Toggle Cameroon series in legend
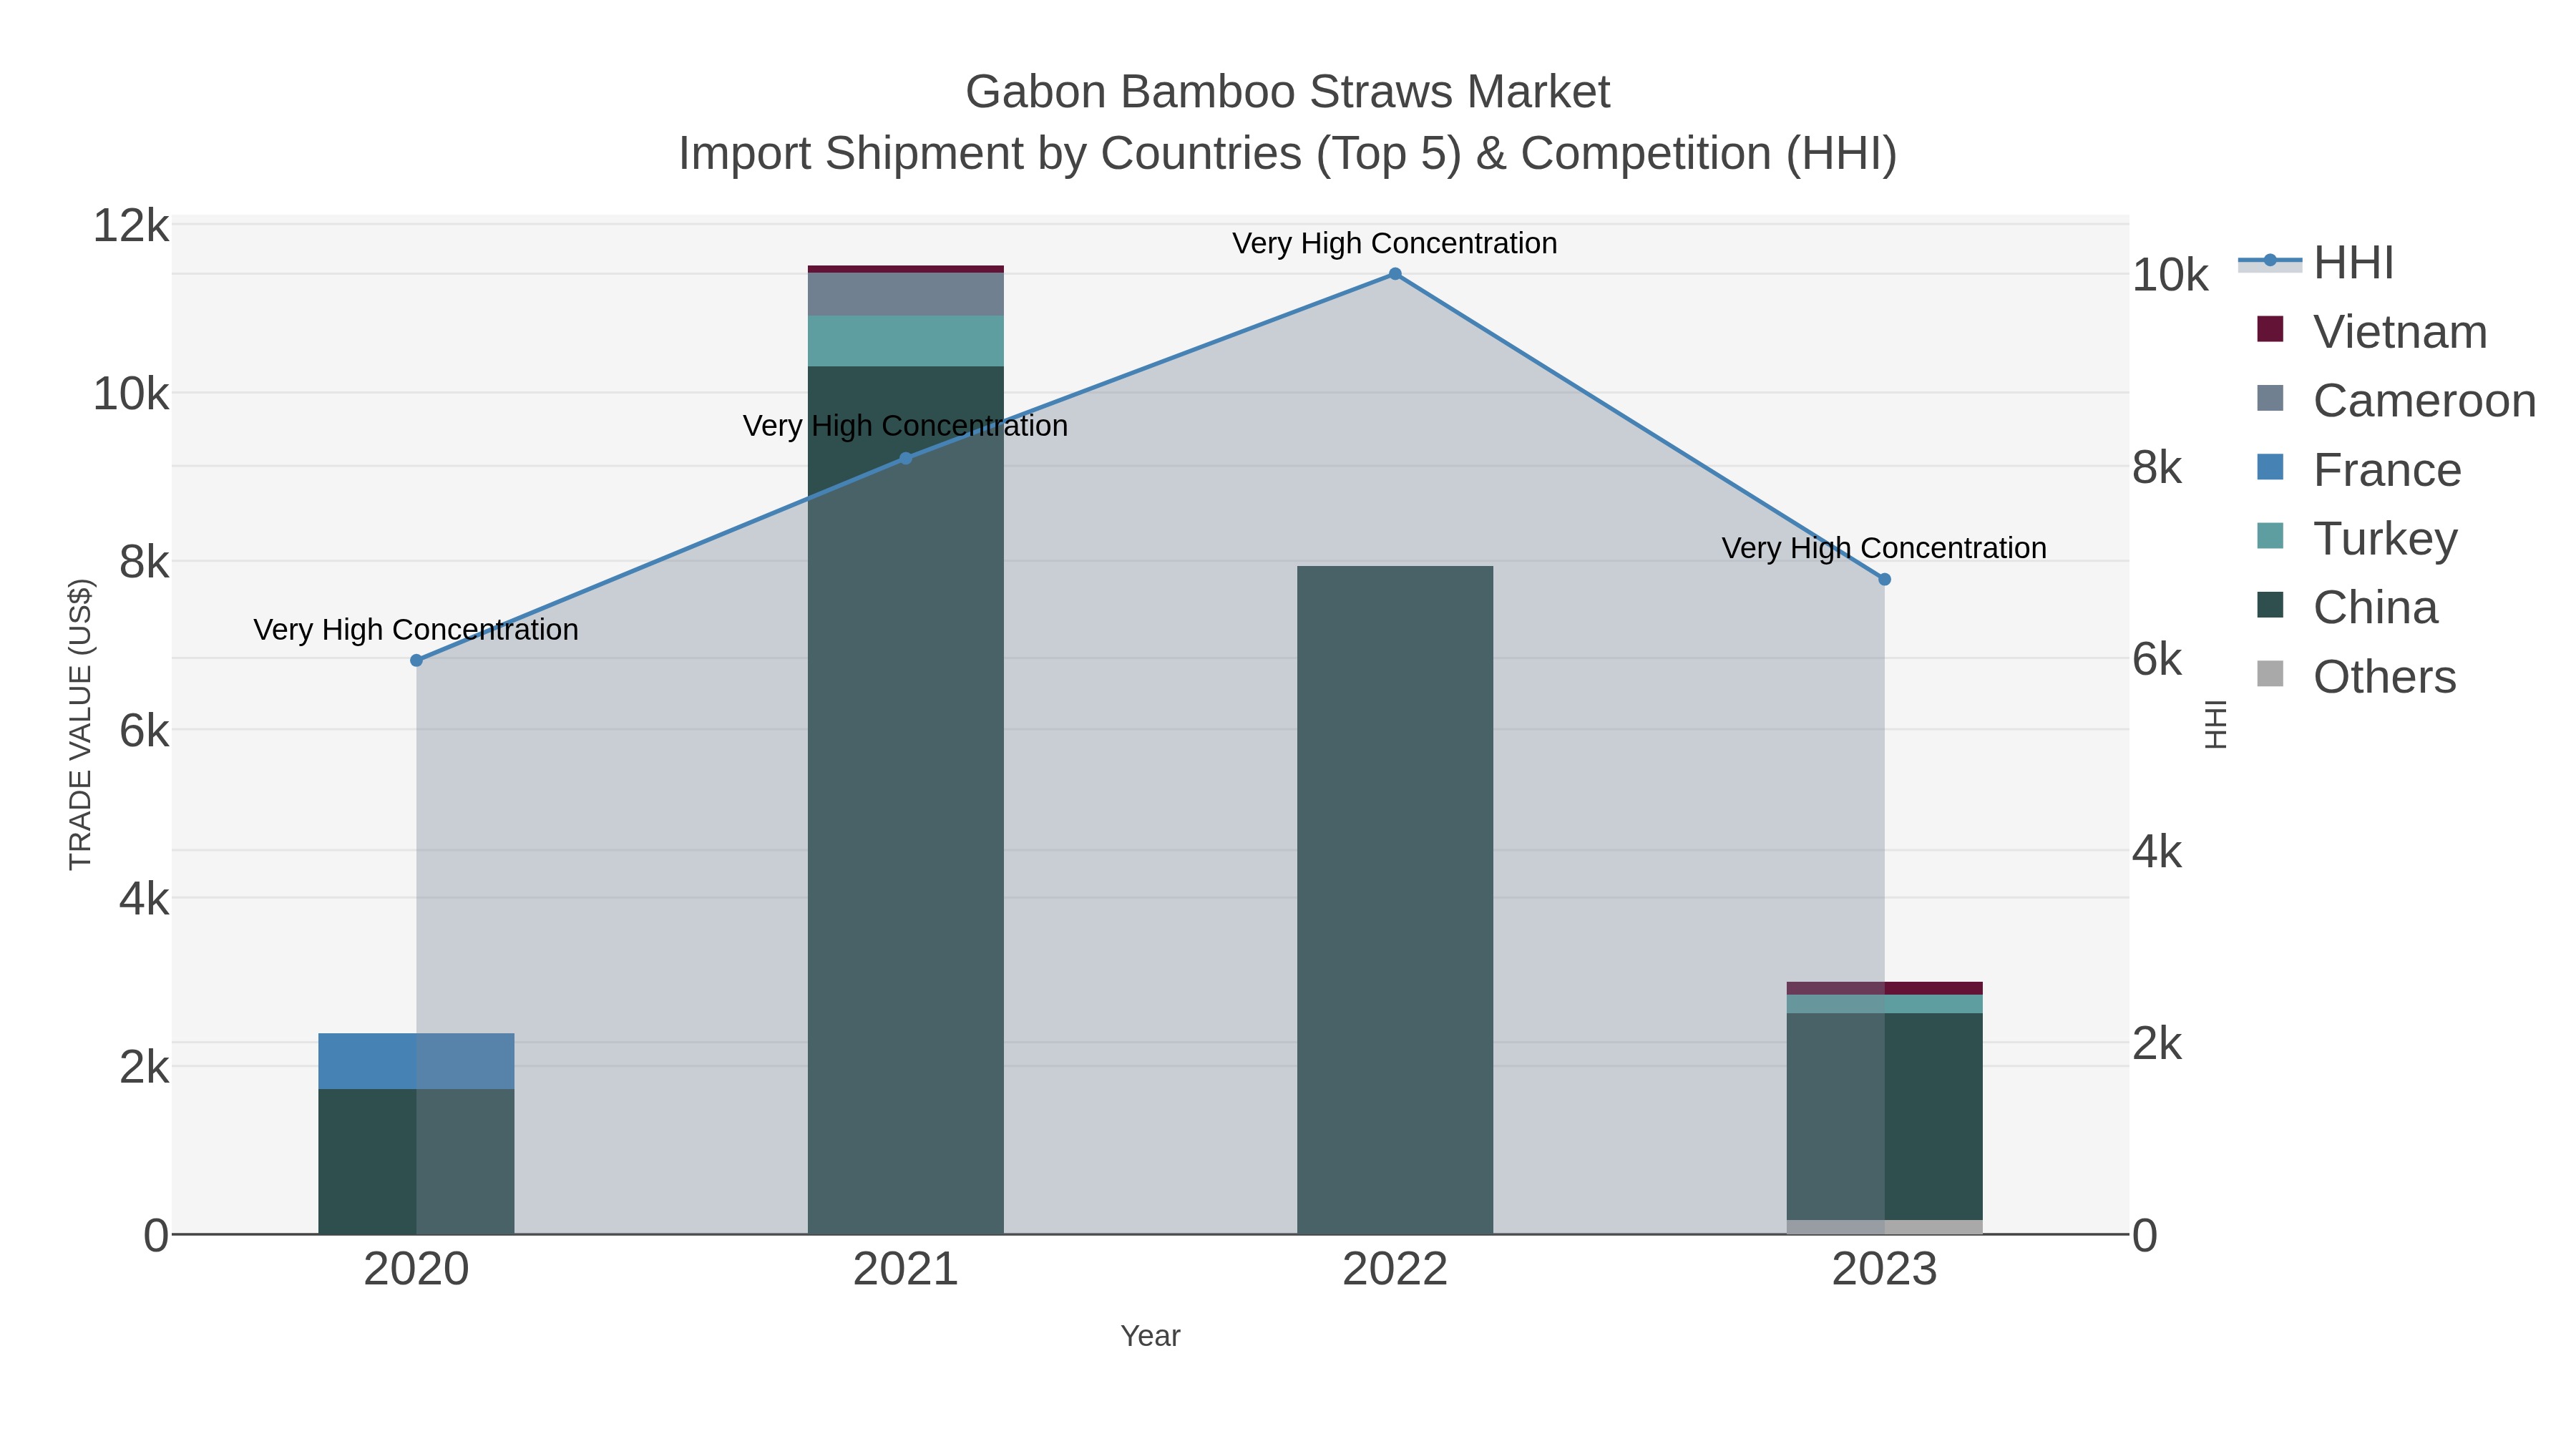Screen dimensions: 2576x1449 click(2396, 400)
